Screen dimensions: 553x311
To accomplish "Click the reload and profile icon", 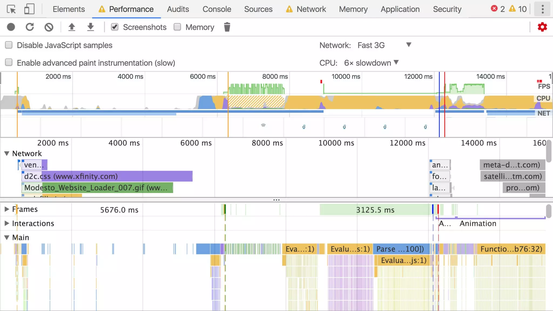I will (30, 27).
